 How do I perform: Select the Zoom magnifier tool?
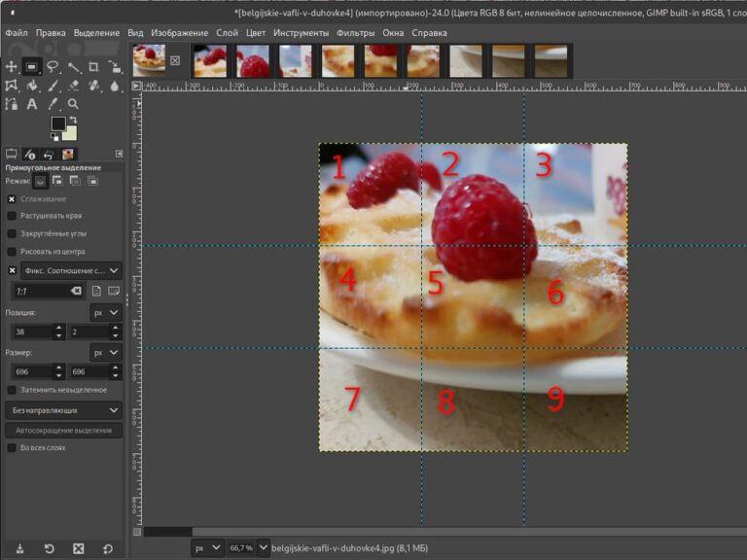pos(73,104)
